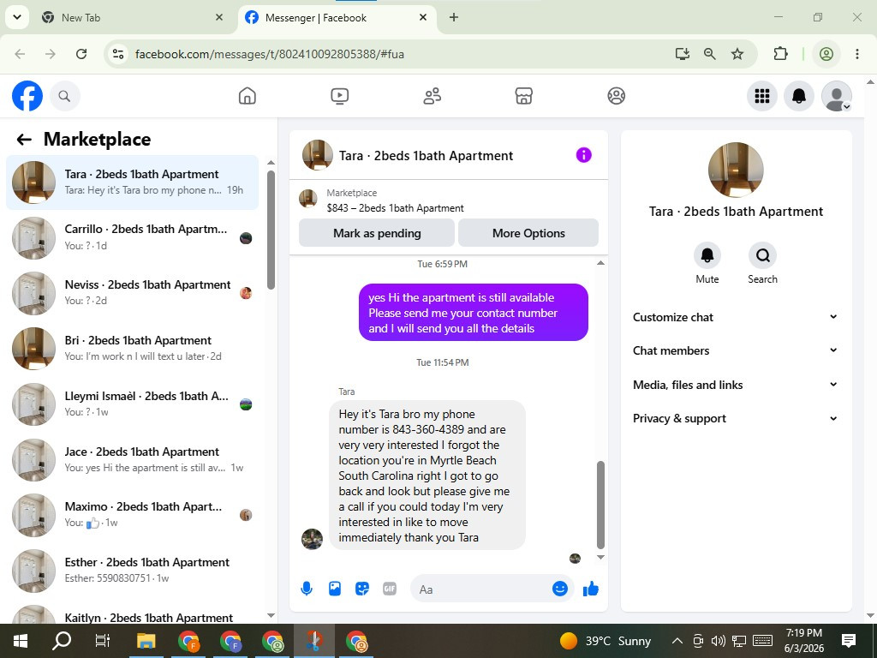Attach a photo file icon
This screenshot has width=877, height=658.
335,589
